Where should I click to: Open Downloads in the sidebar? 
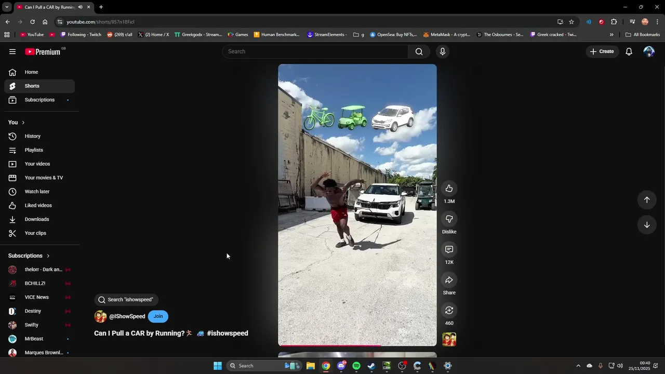point(39,219)
